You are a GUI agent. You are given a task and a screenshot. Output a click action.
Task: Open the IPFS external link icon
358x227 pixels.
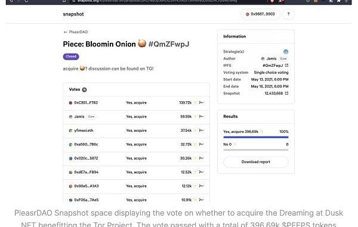(286, 66)
